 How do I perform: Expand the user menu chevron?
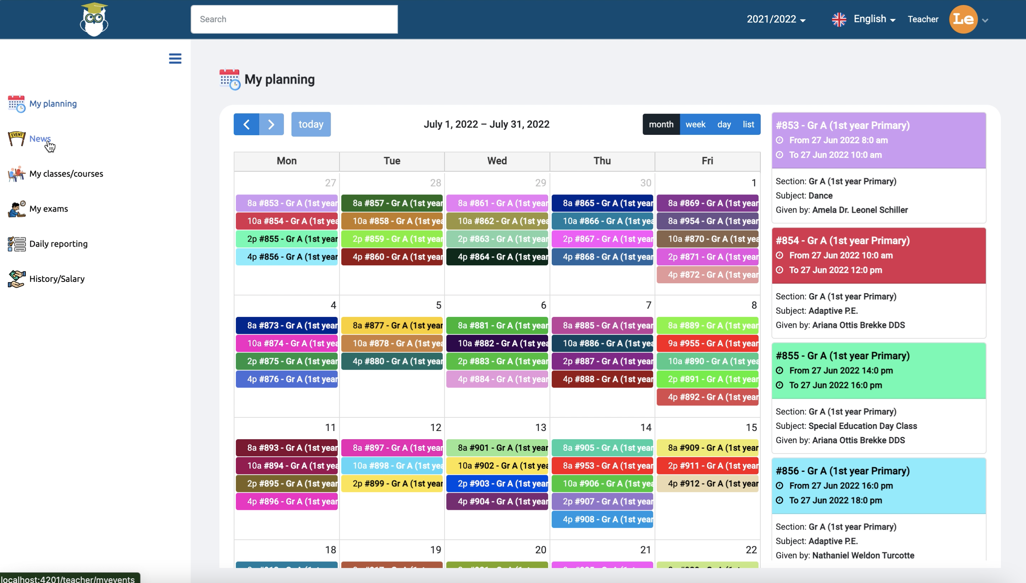pyautogui.click(x=985, y=20)
